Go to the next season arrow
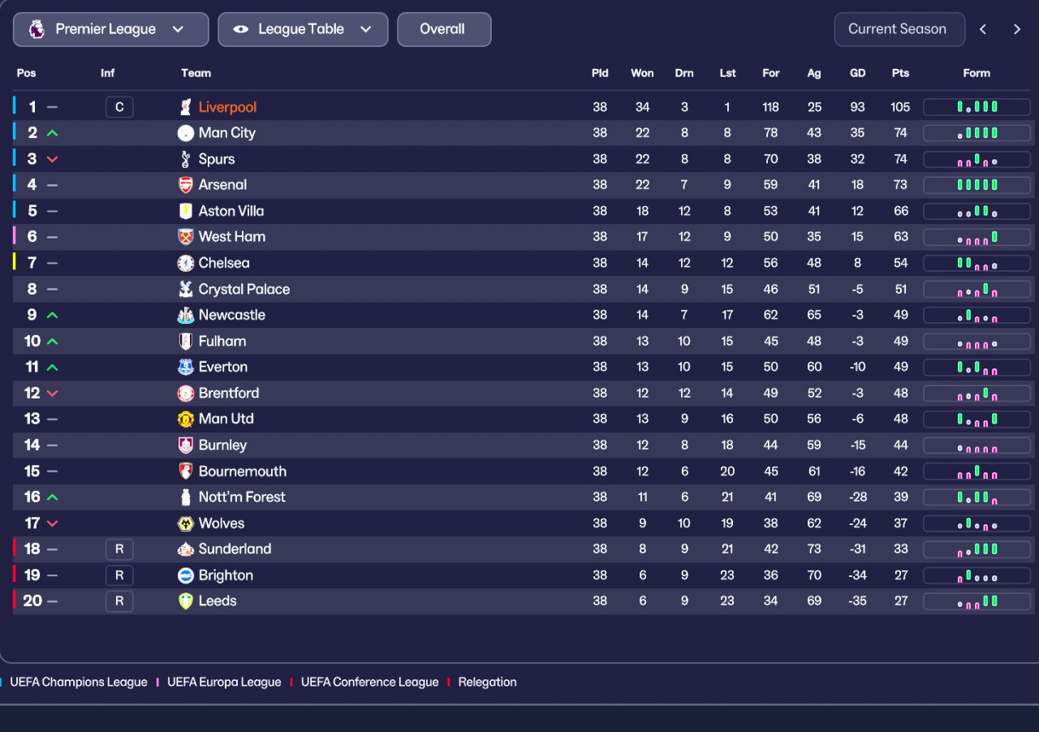 1017,29
